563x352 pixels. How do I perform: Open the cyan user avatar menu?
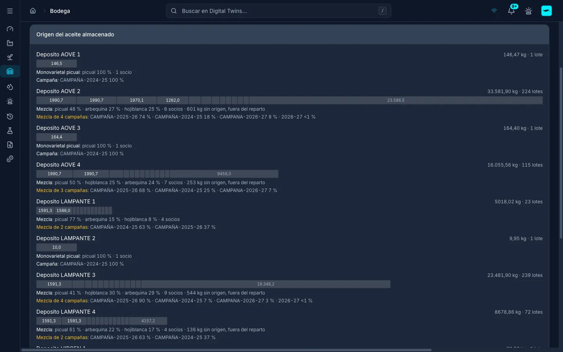click(547, 11)
